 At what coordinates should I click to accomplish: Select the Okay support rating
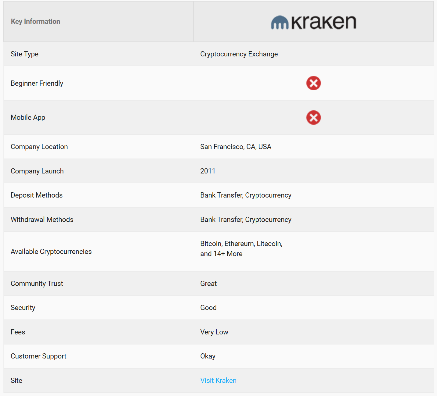point(208,356)
